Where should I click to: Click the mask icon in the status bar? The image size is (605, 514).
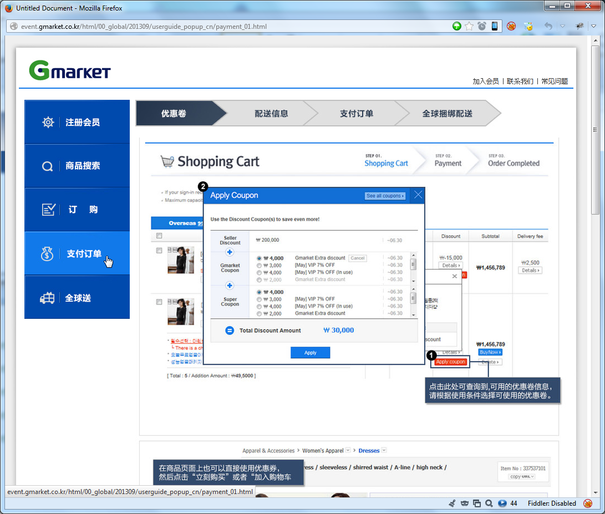tap(465, 503)
